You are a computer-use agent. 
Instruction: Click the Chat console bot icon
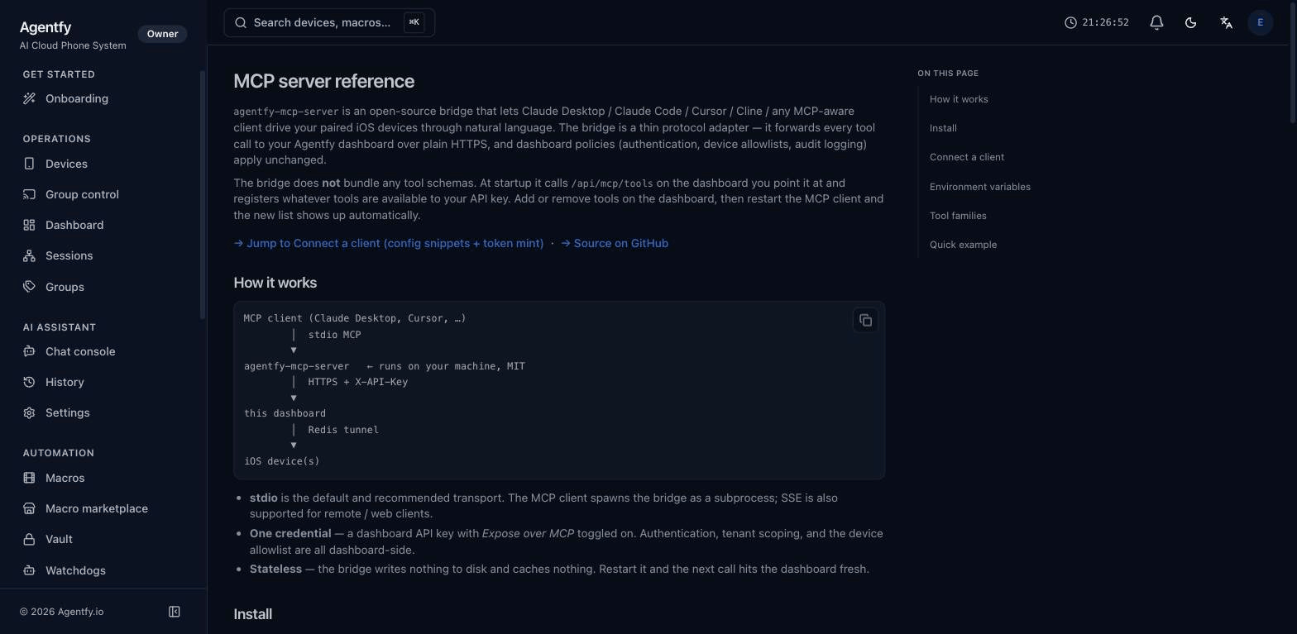(x=29, y=351)
